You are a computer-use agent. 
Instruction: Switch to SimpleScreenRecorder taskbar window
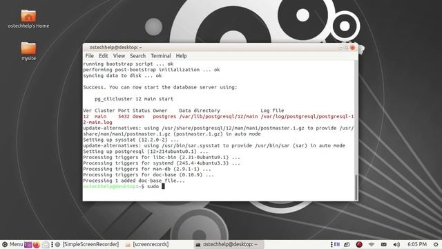coord(87,244)
